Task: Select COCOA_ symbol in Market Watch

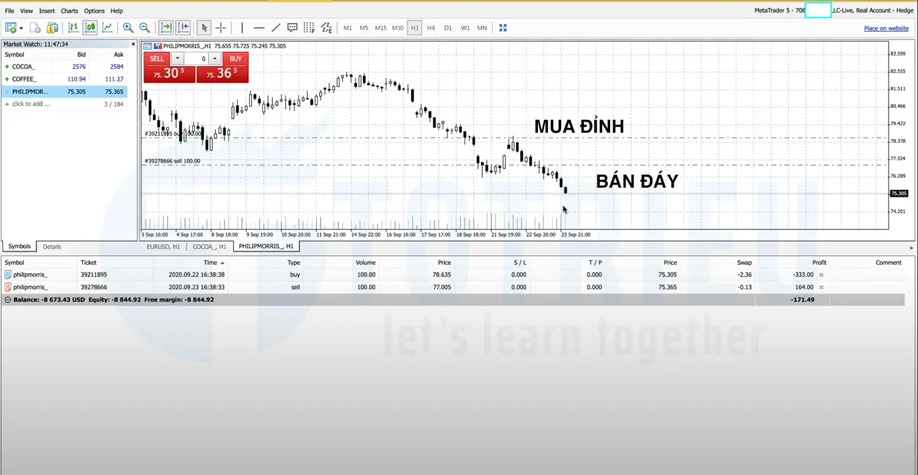Action: tap(64, 67)
